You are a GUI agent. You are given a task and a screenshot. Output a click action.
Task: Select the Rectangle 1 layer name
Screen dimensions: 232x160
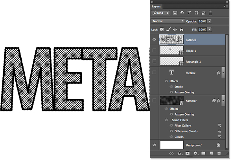193,62
